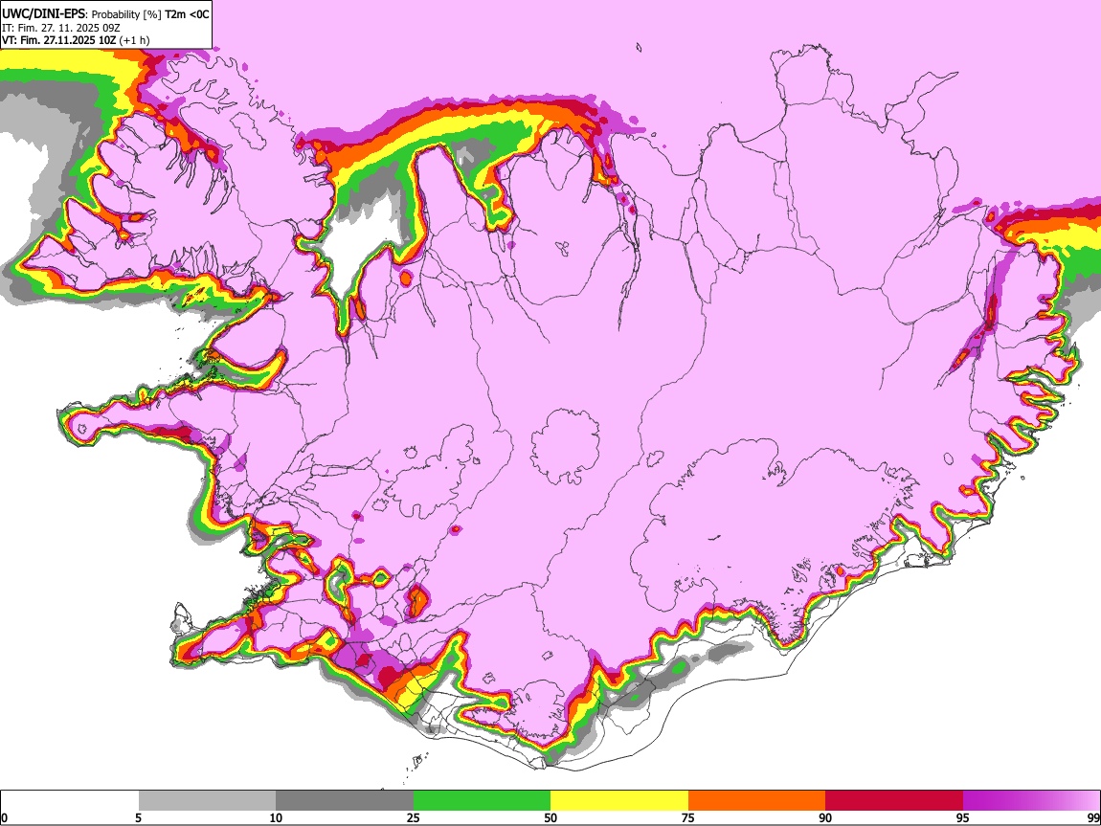Viewport: 1101px width, 826px height.
Task: Click the legend value label '50'
Action: coord(550,817)
